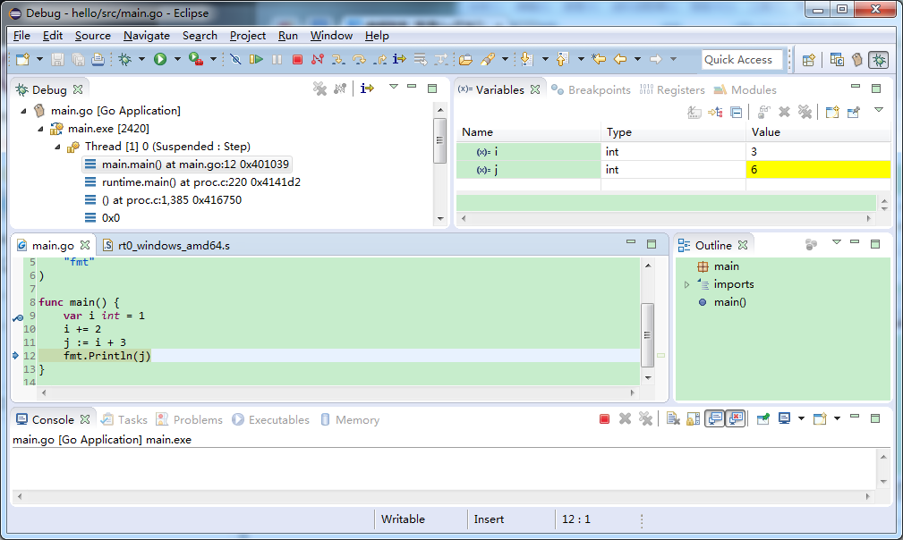Open the rt0_windows_amd64.s editor tab
Viewport: 903px width, 540px height.
[166, 246]
